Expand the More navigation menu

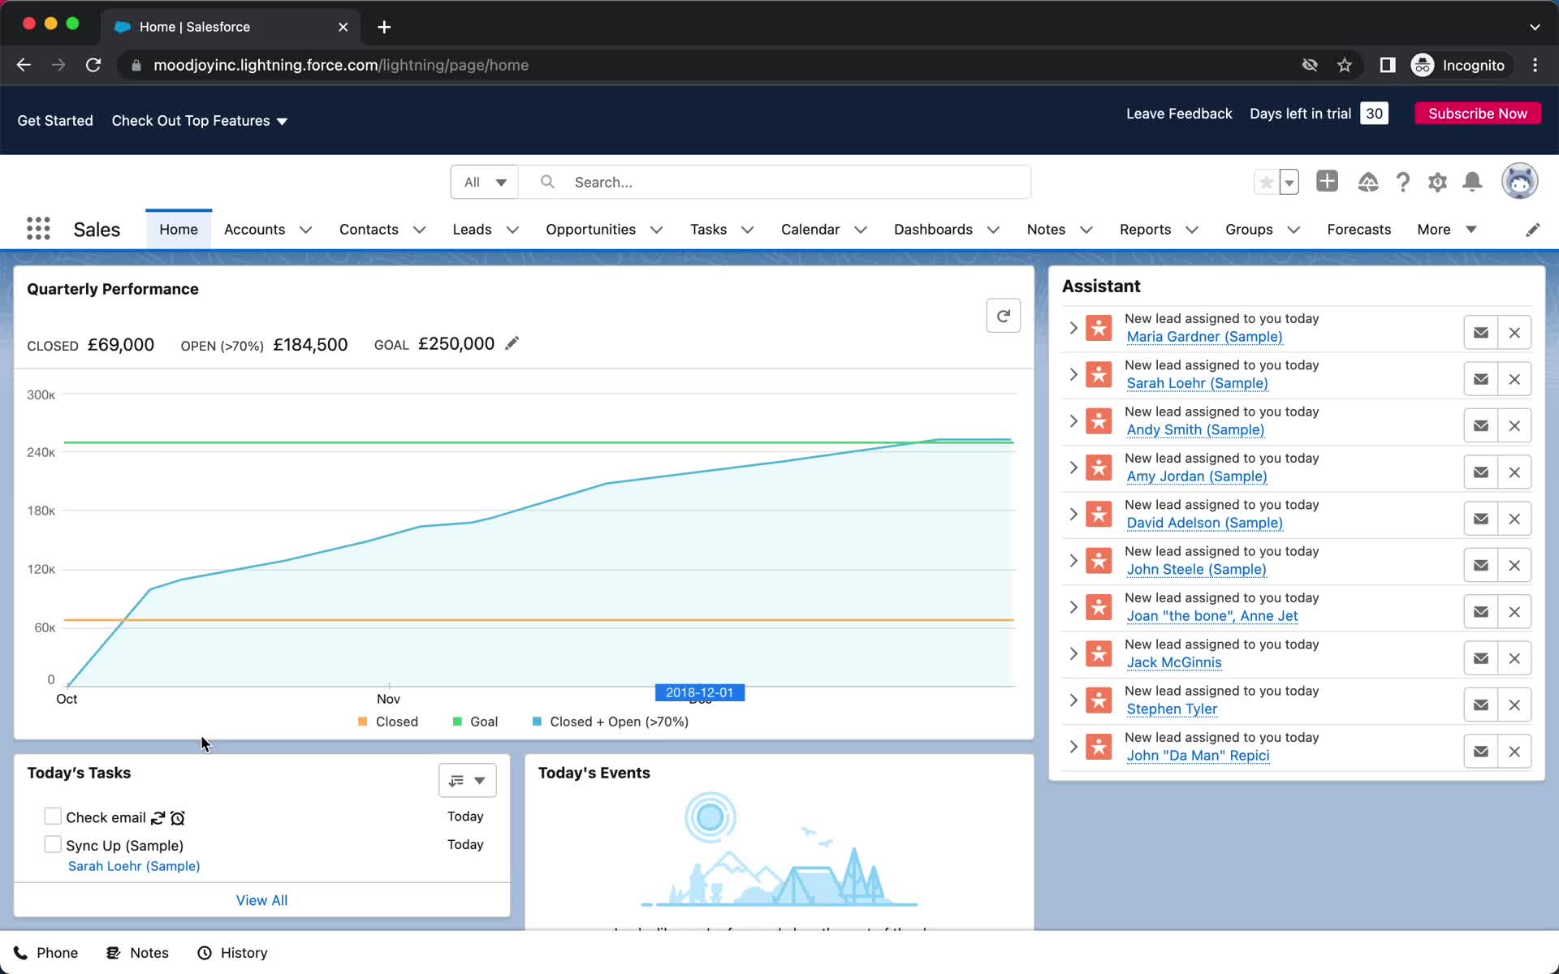[1446, 230]
